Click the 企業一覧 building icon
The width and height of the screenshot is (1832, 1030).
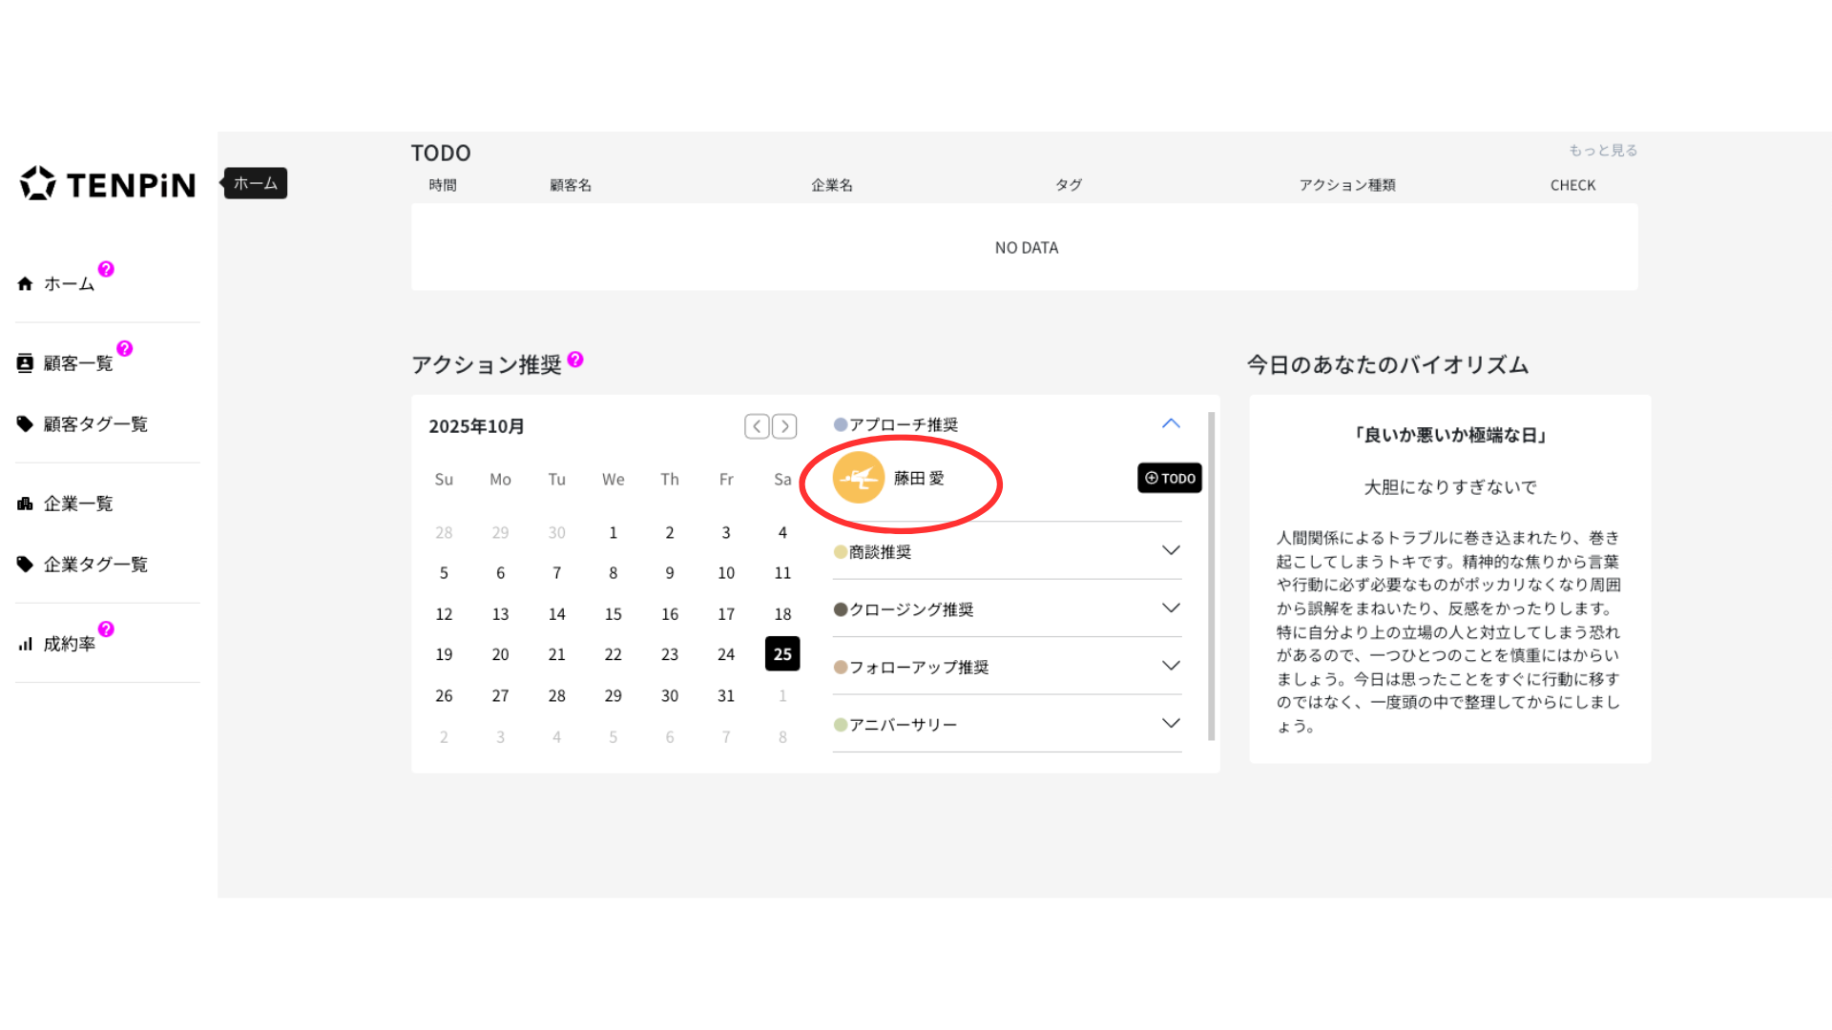(x=25, y=504)
